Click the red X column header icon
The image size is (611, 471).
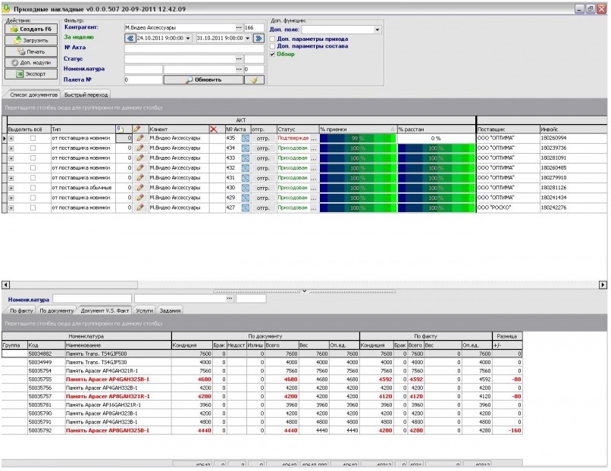click(x=213, y=129)
